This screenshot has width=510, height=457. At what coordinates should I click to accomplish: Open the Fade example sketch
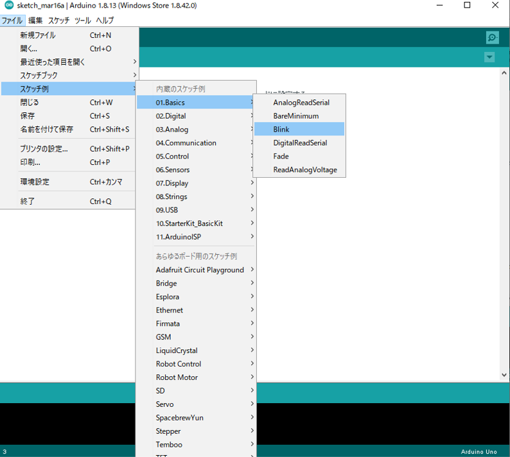(299, 156)
